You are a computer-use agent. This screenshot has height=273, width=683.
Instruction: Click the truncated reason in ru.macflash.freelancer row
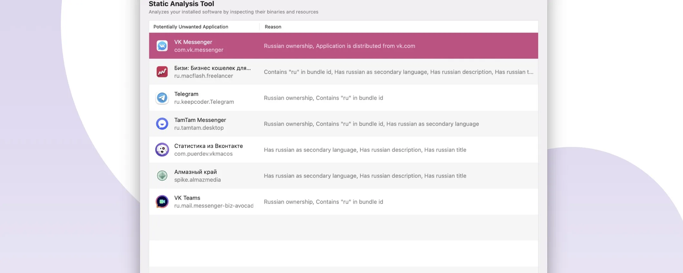[x=399, y=72]
